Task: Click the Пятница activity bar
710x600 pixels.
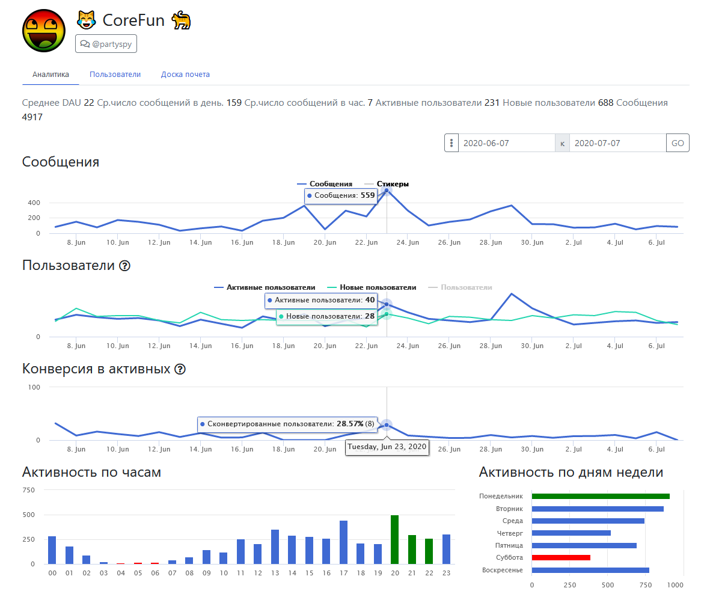Action: 584,546
